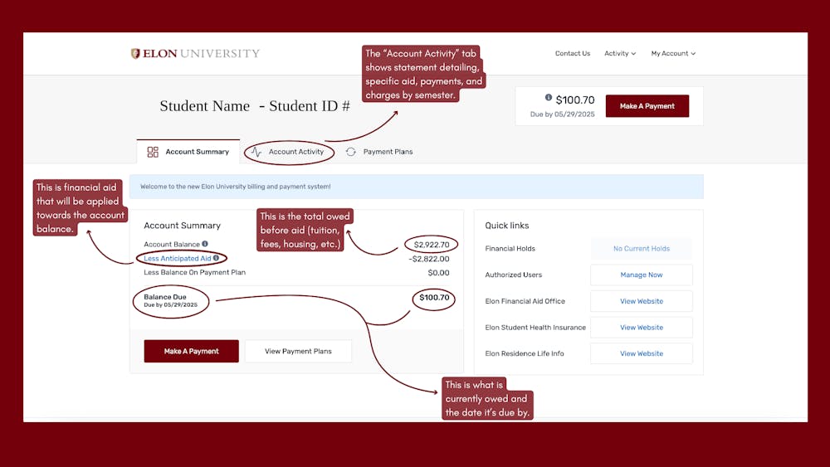The image size is (830, 467).
Task: Click the pulse icon on Account Activity tab
Action: [x=256, y=152]
